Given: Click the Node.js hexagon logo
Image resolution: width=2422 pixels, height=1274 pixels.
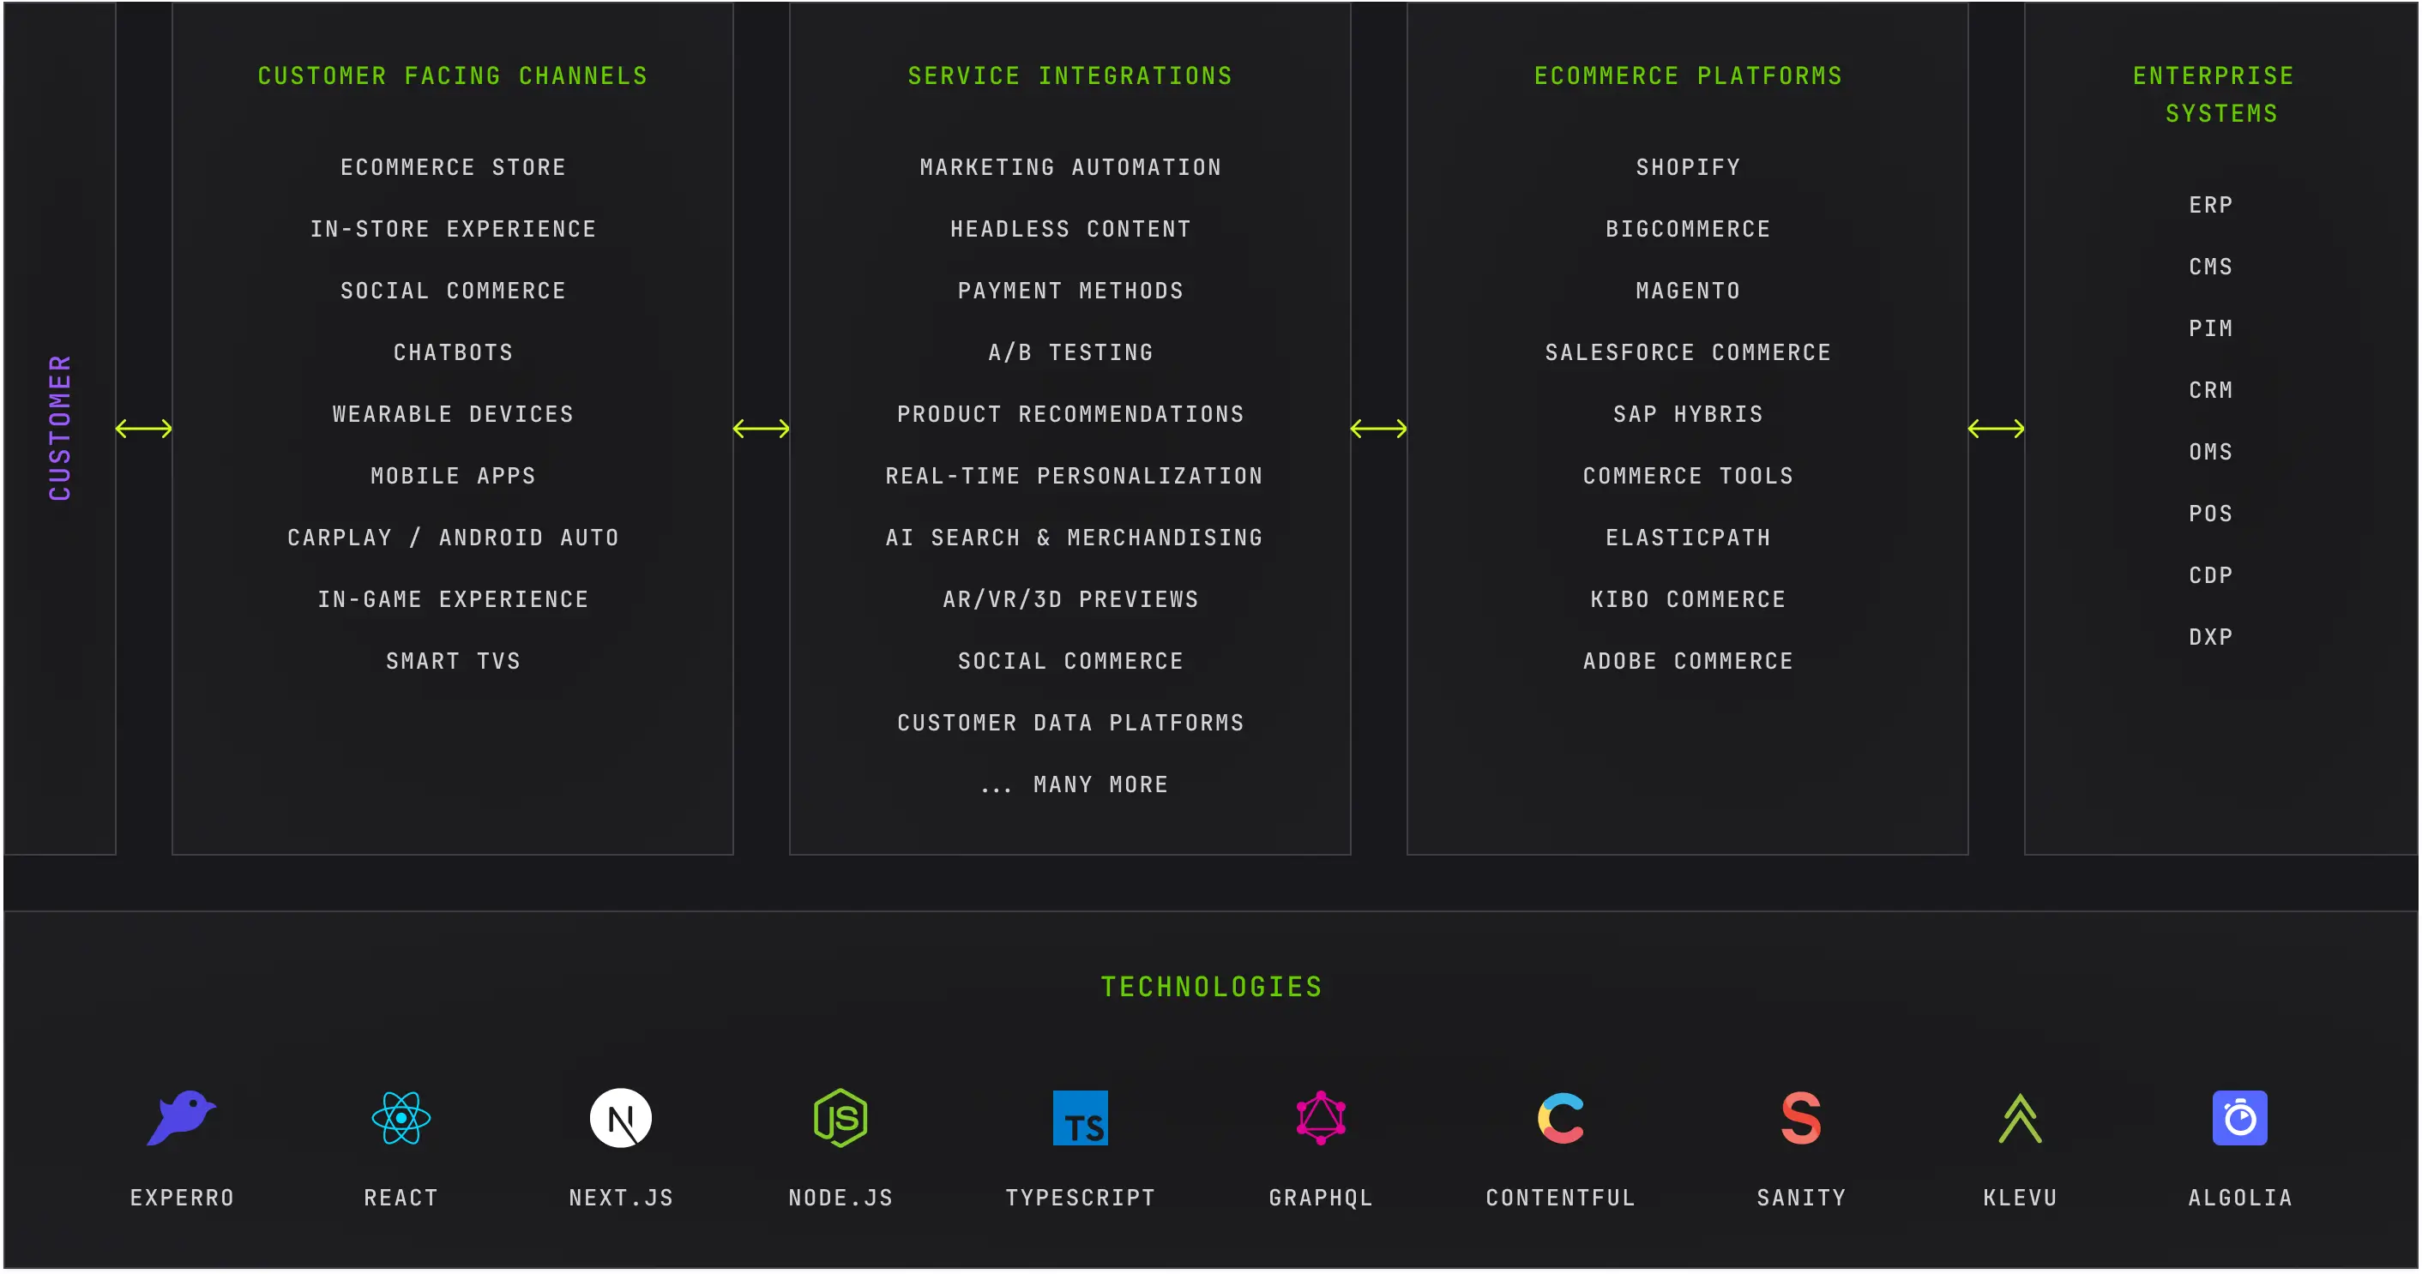Looking at the screenshot, I should [x=840, y=1118].
